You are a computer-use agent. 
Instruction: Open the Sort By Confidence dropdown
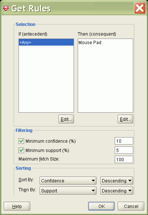tap(68, 181)
